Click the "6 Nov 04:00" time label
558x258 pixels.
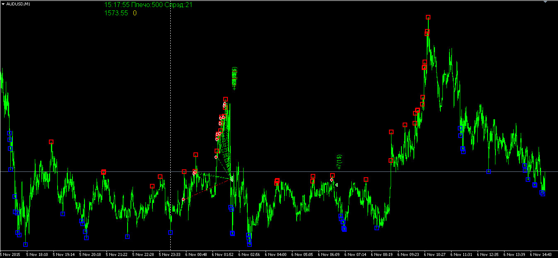point(276,255)
